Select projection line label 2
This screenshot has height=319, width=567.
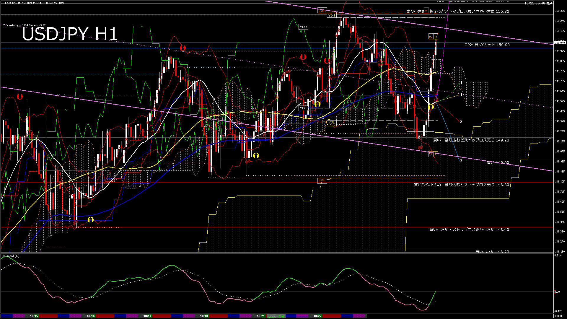click(x=461, y=121)
